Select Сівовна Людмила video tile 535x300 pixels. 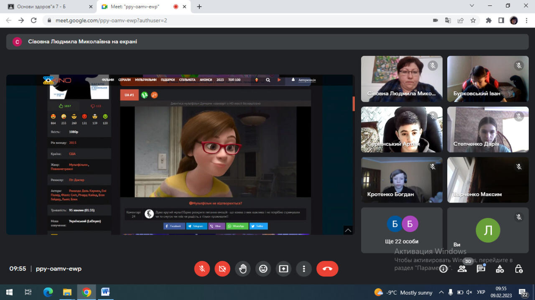402,79
